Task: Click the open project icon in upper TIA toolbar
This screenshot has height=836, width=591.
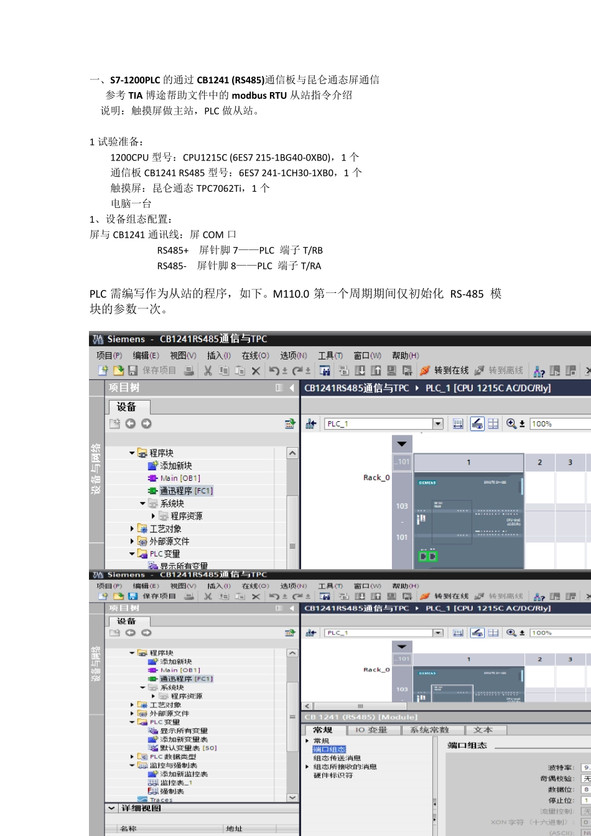Action: [x=118, y=371]
